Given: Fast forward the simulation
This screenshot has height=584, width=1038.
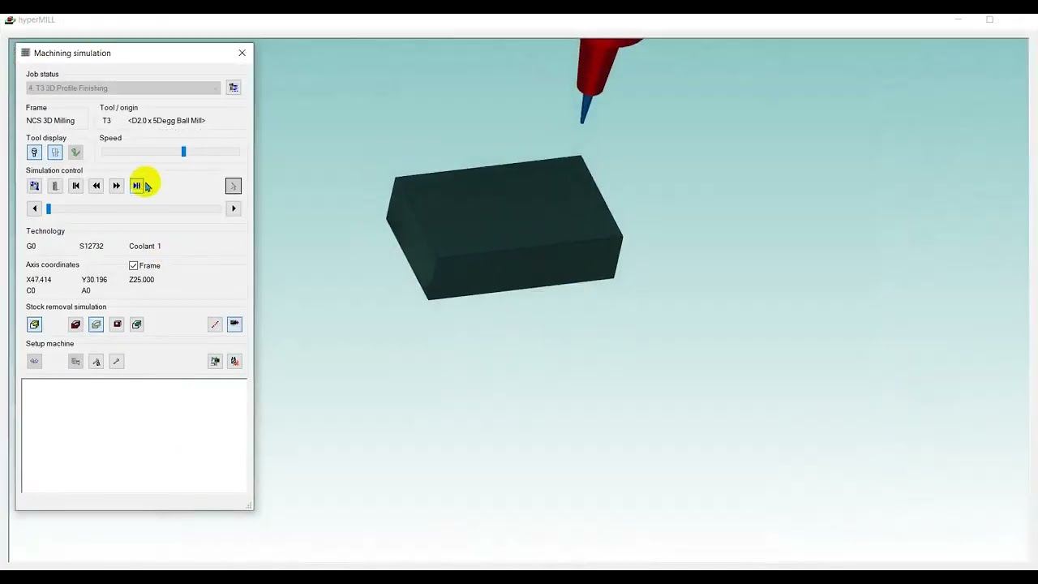Looking at the screenshot, I should tap(116, 187).
